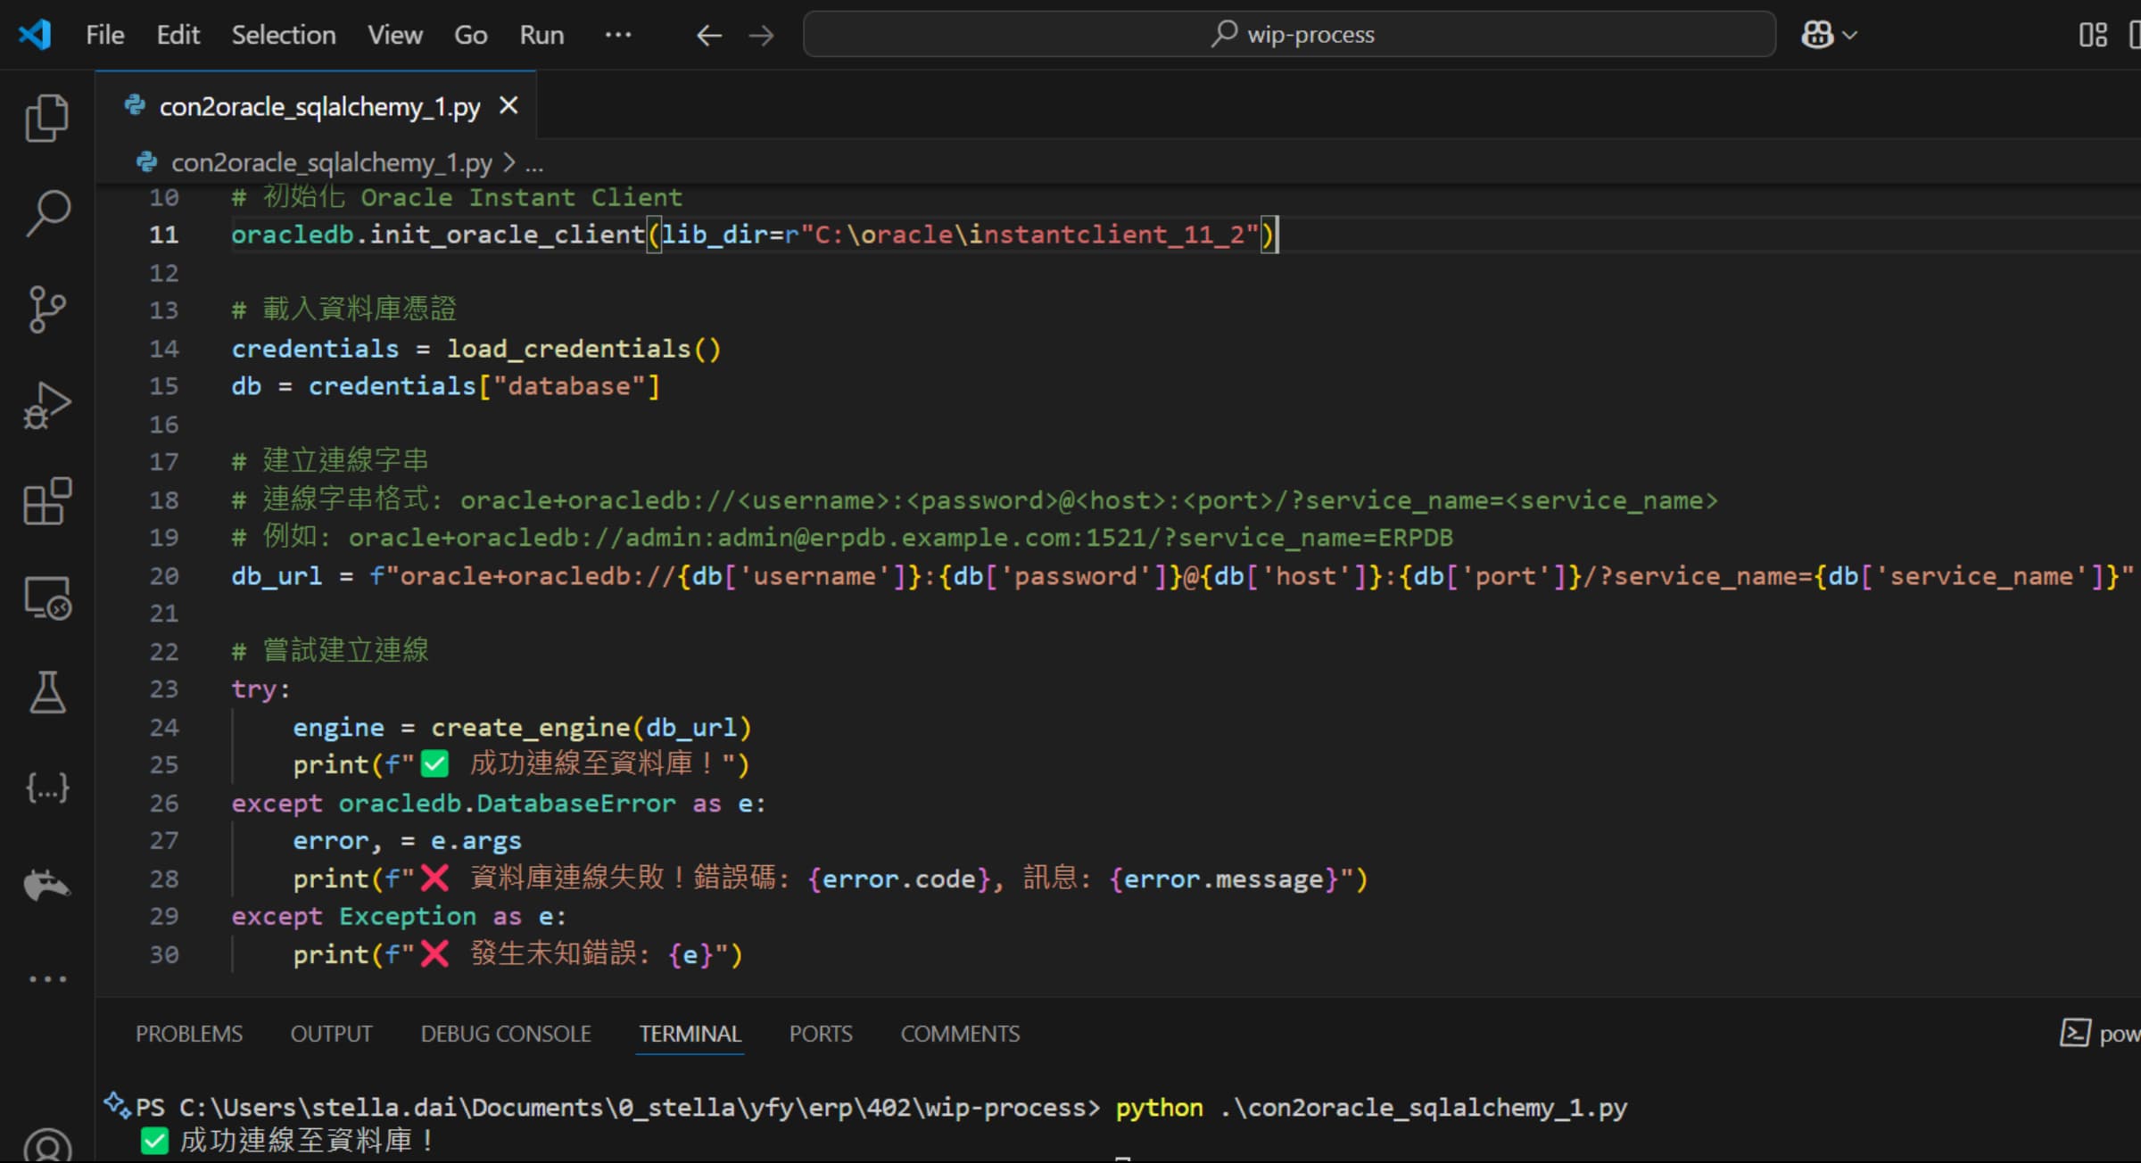Click init_oracle_client on line 11
Viewport: 2141px width, 1163px height.
point(507,235)
